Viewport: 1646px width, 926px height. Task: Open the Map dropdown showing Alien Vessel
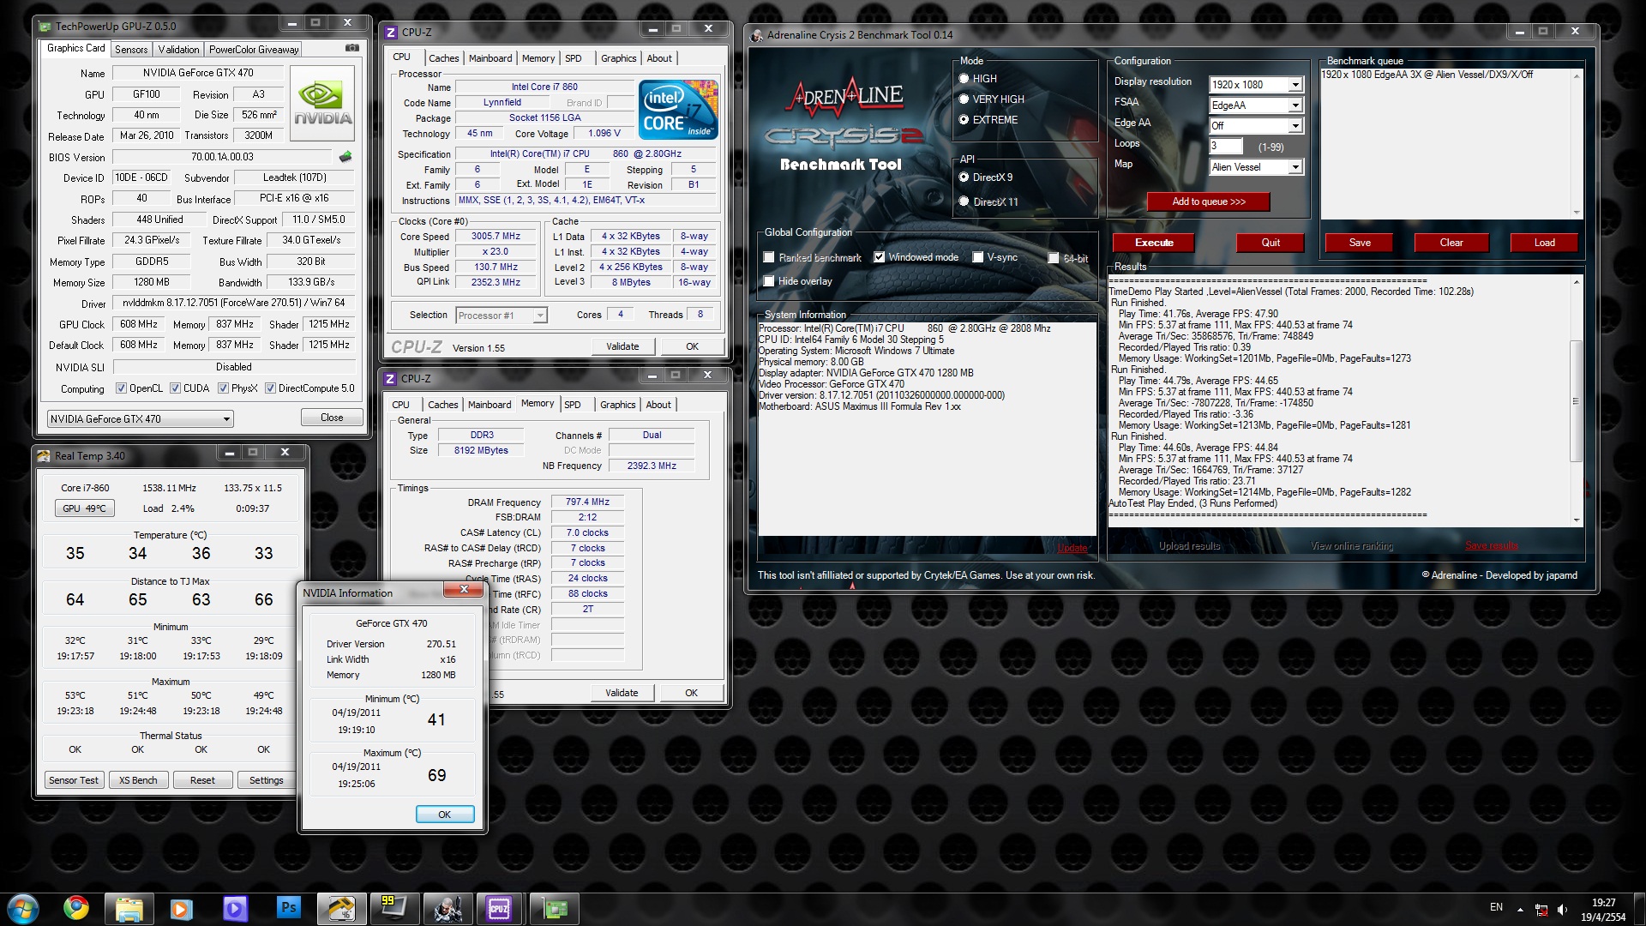1295,167
